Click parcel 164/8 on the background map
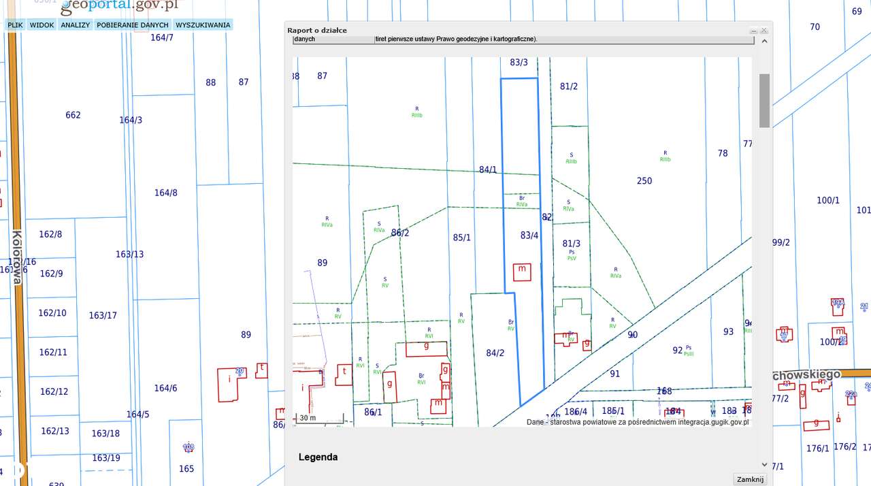This screenshot has height=486, width=871. point(165,193)
